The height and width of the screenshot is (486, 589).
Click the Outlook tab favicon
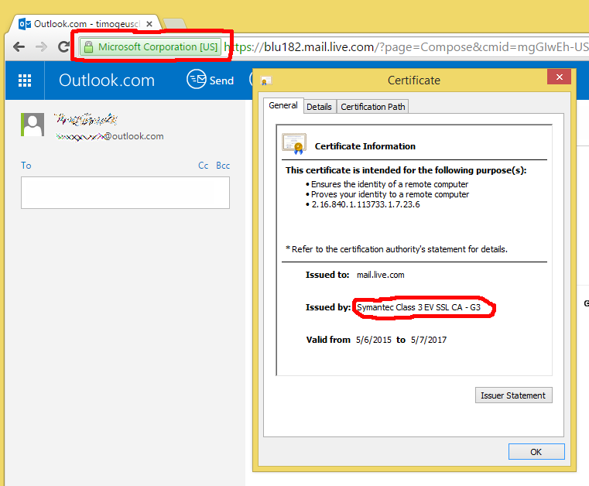coord(25,25)
